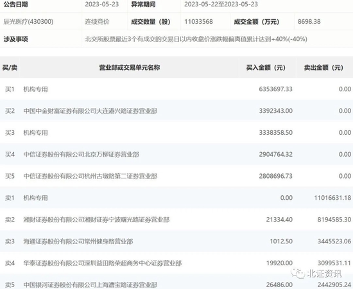The height and width of the screenshot is (289, 353).
Task: Select the 买3 机构专用 row
Action: coord(176,132)
